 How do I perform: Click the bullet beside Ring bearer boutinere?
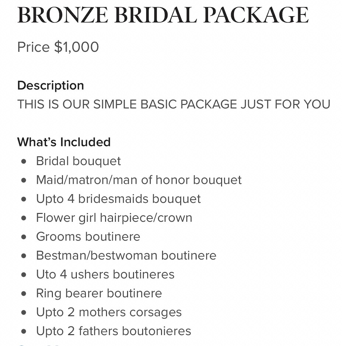point(24,294)
